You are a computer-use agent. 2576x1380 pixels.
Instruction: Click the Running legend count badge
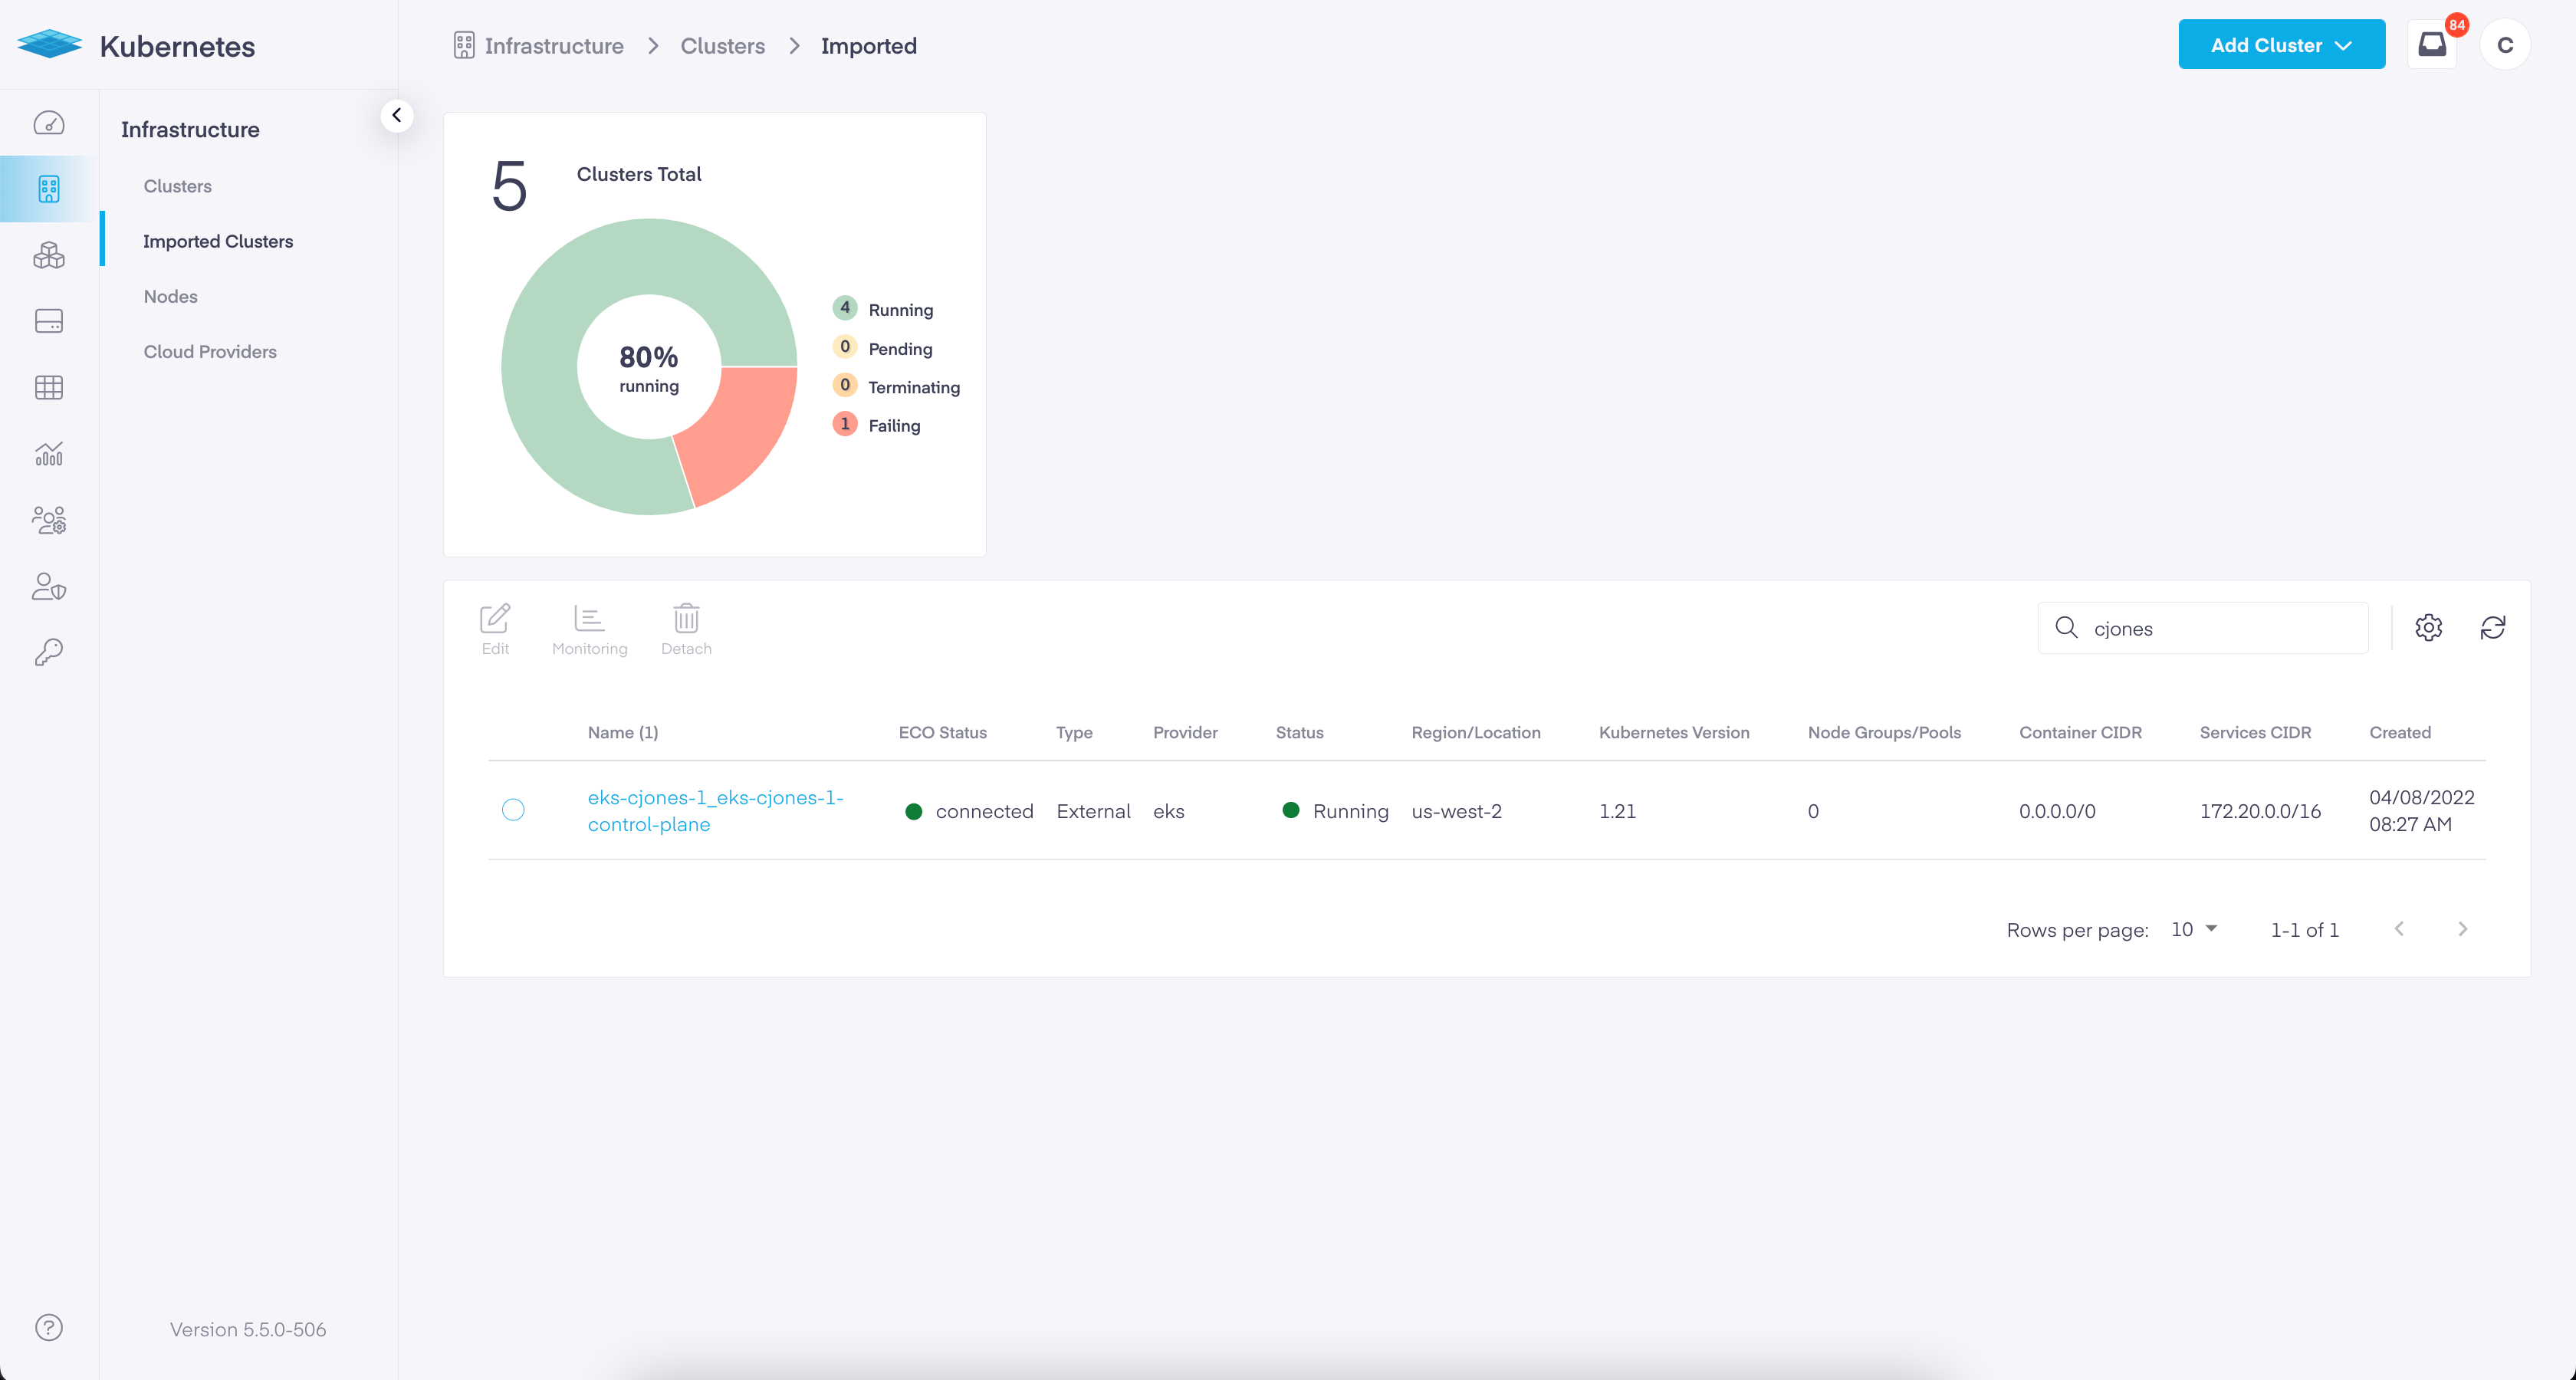click(845, 308)
